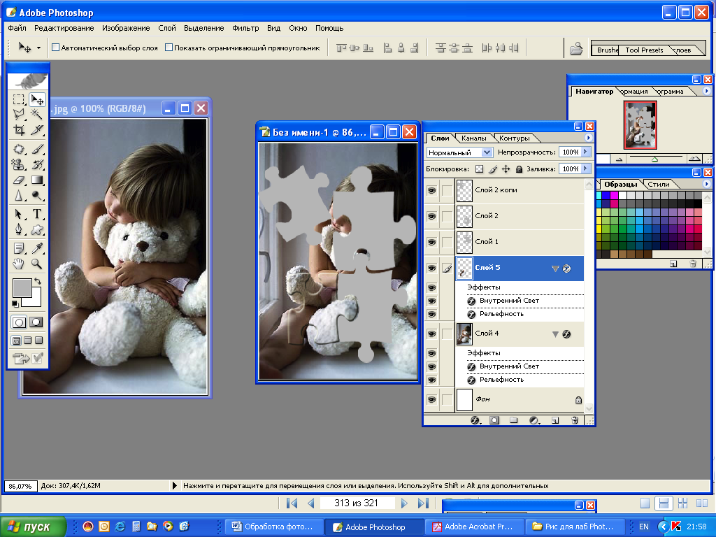Enable Автоматический выбор слоя checkbox
The image size is (716, 537).
pyautogui.click(x=55, y=48)
